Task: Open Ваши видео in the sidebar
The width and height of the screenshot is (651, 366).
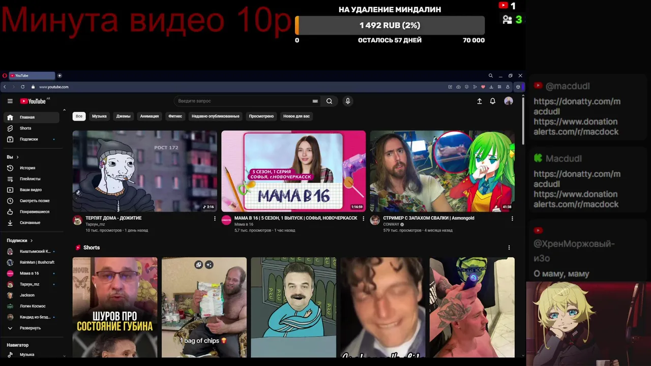Action: 32,190
